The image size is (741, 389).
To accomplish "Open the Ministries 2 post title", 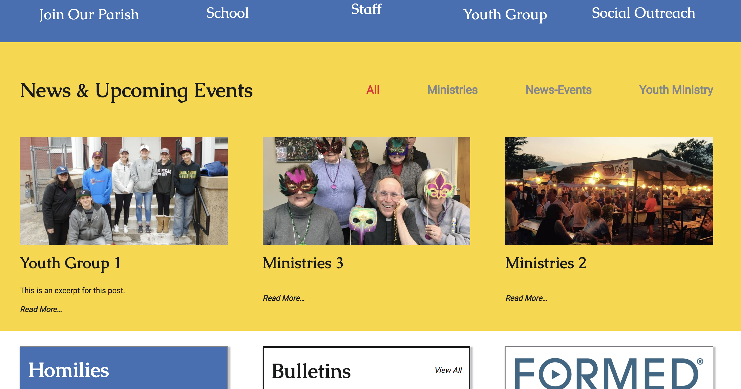I will 546,263.
